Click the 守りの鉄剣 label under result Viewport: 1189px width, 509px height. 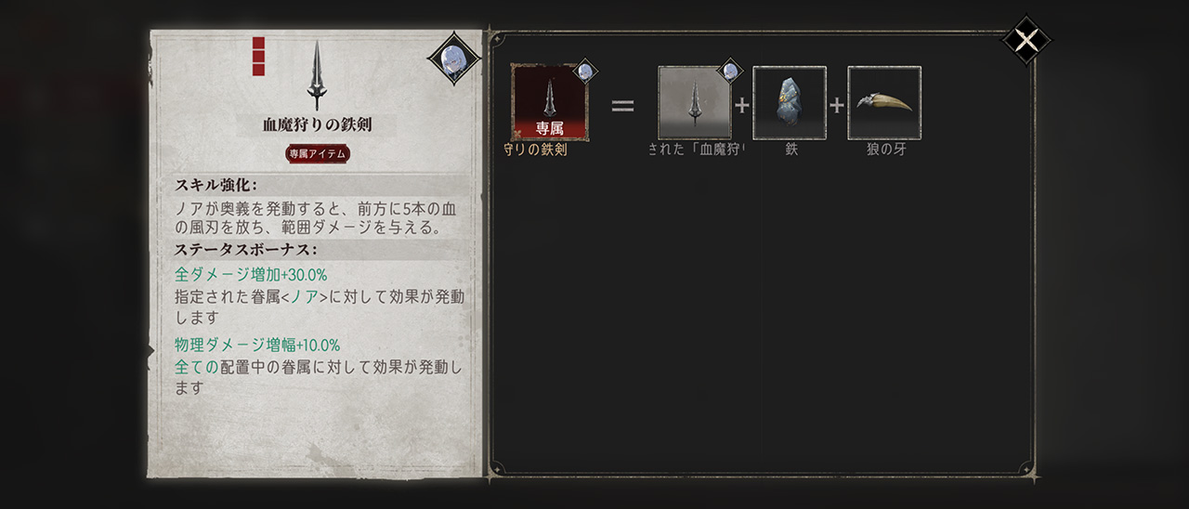click(x=535, y=149)
